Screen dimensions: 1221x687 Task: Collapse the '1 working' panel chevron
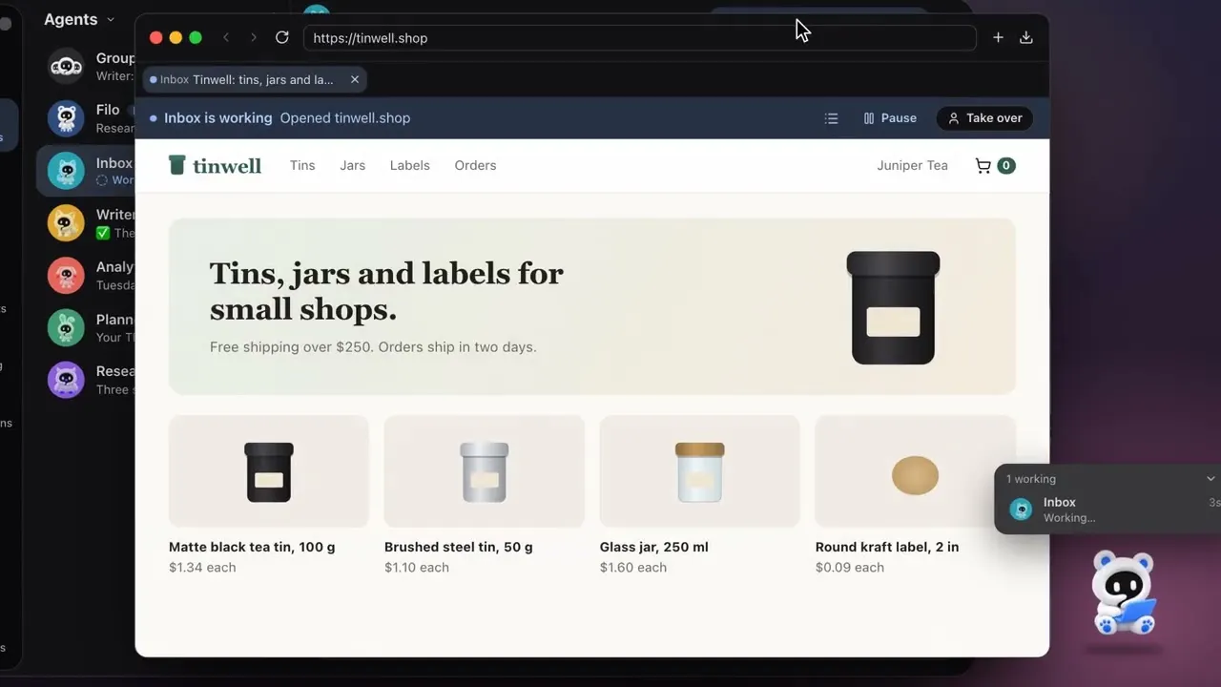1211,479
